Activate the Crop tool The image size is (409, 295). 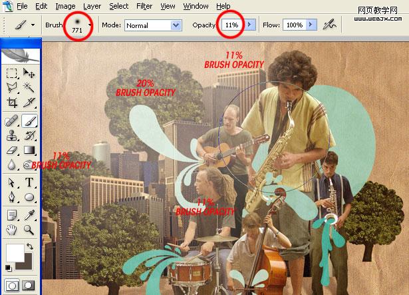point(12,103)
